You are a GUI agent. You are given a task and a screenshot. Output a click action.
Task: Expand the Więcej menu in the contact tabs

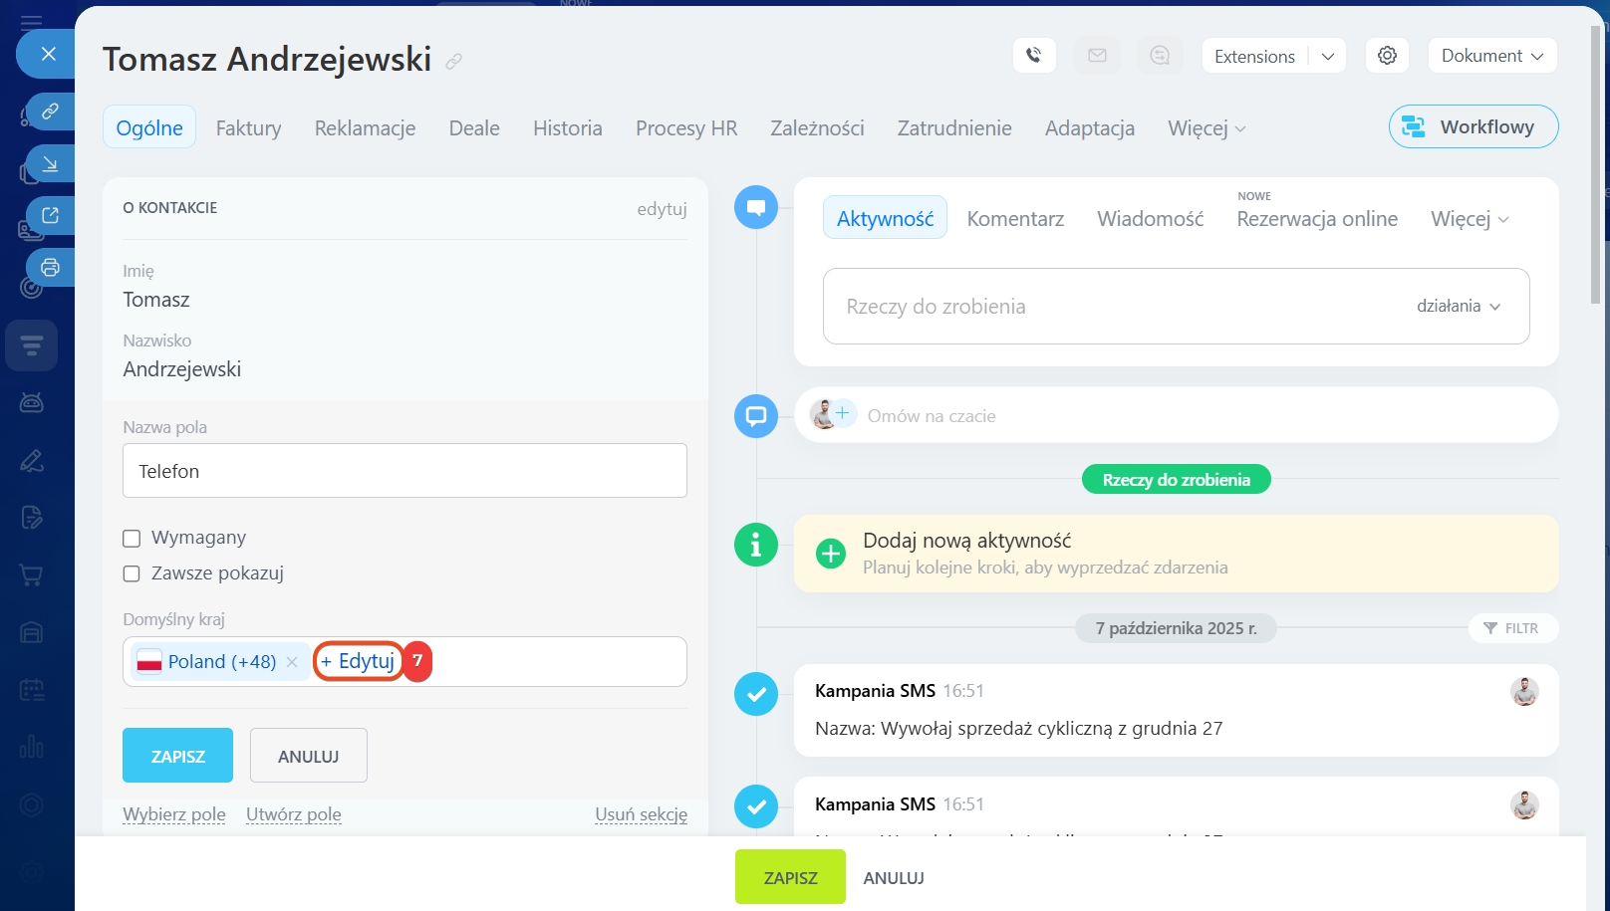1207,128
